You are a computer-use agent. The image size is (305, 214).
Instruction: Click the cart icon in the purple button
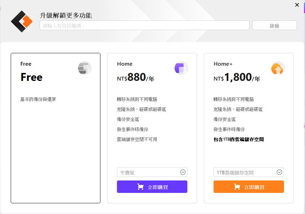click(140, 187)
